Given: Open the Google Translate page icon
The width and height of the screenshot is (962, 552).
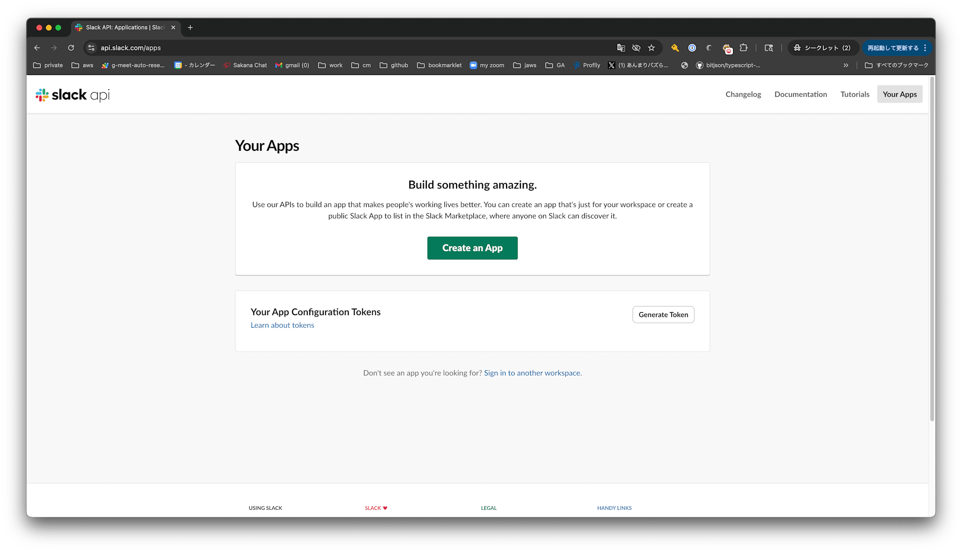Looking at the screenshot, I should pos(621,48).
